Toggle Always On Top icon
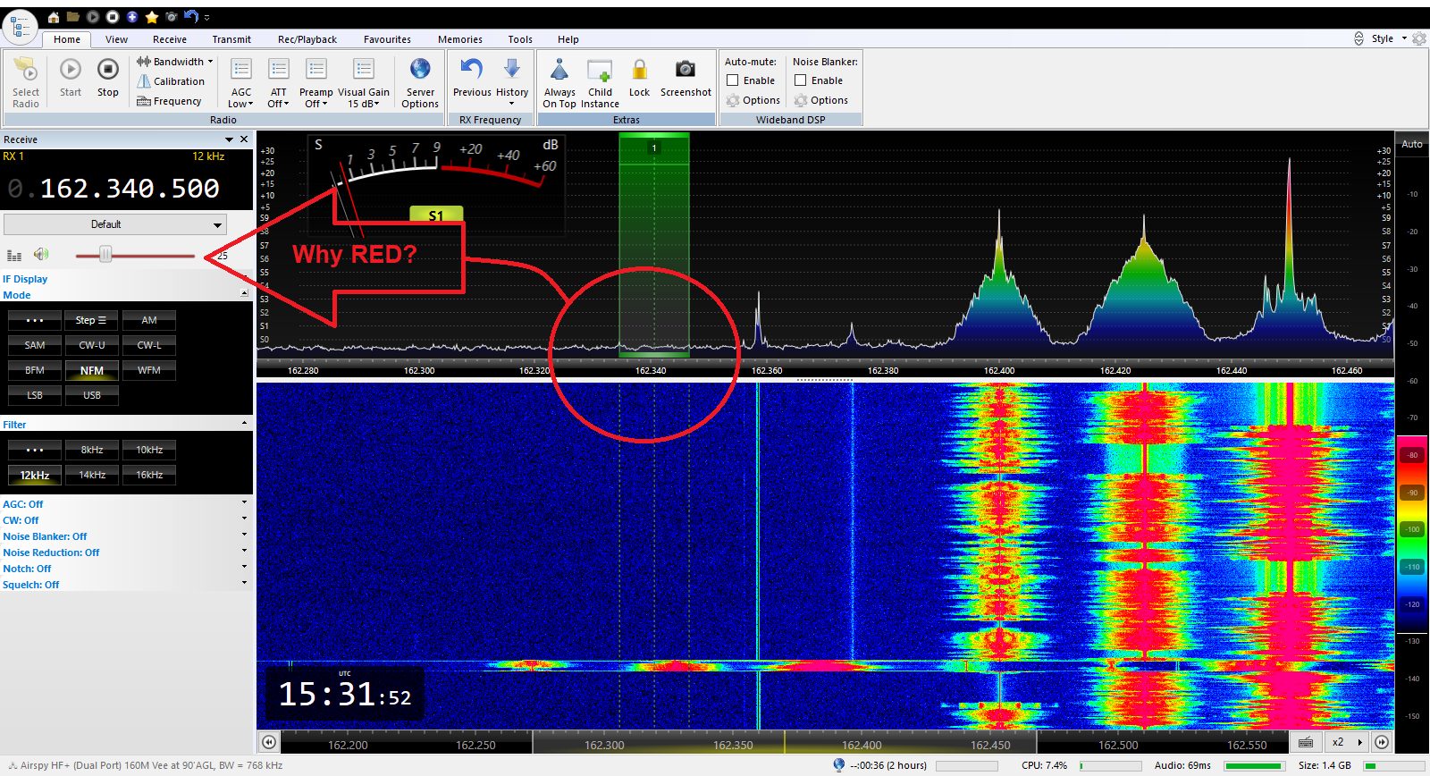The image size is (1430, 776). pyautogui.click(x=559, y=70)
